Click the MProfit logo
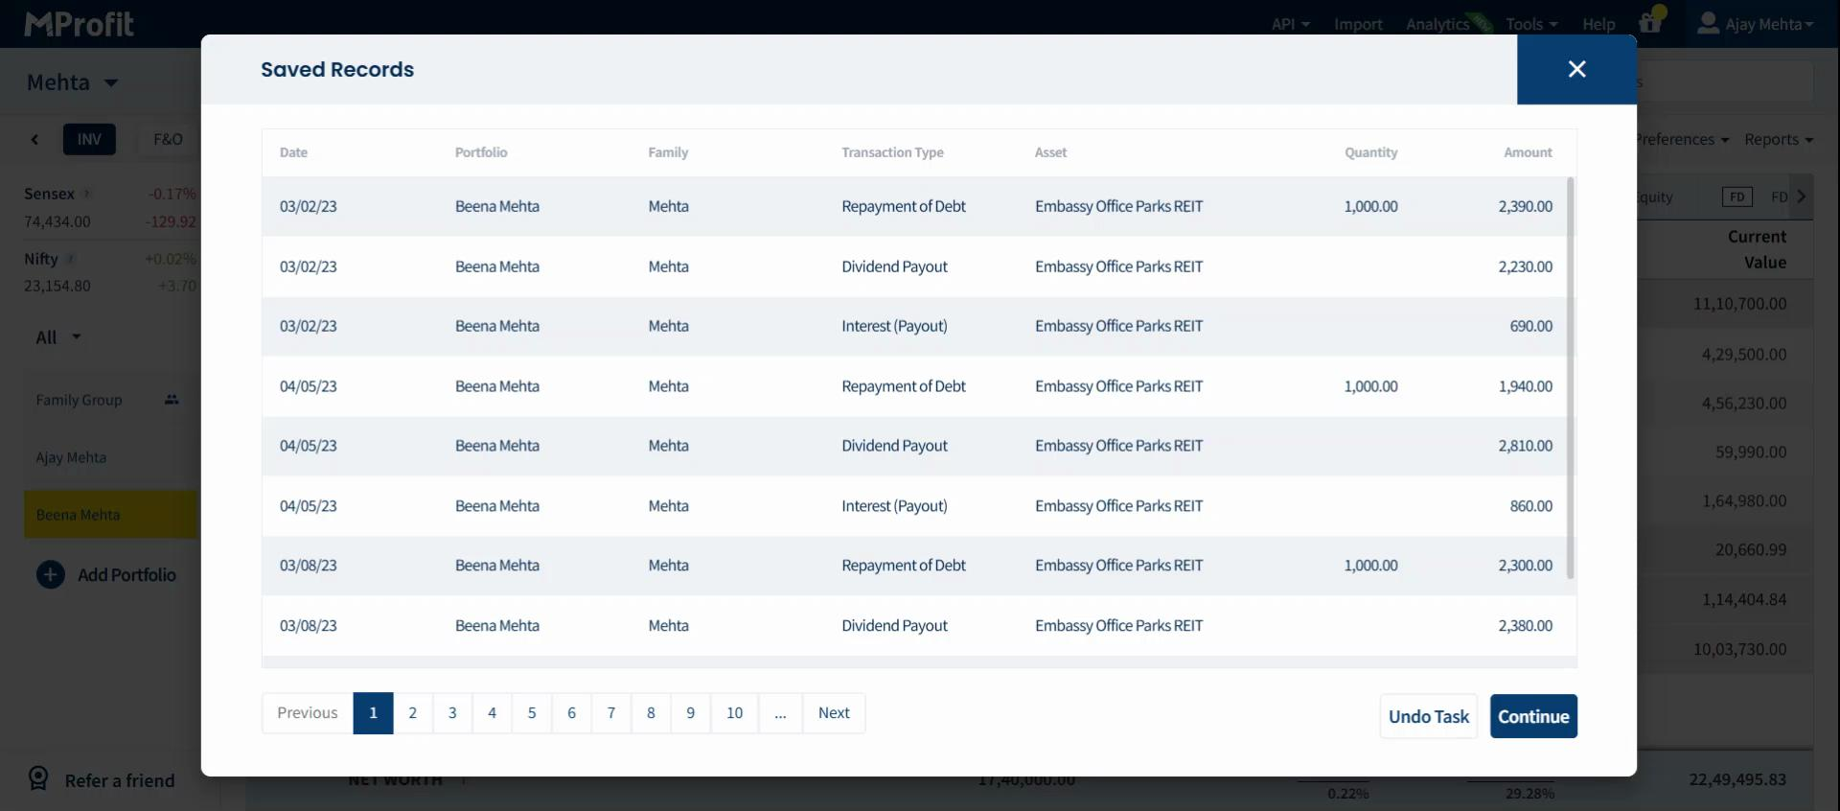The height and width of the screenshot is (811, 1840). 79,23
